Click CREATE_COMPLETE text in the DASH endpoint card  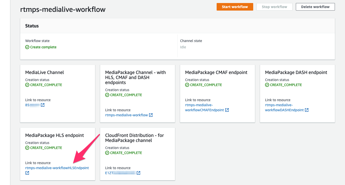pos(286,85)
